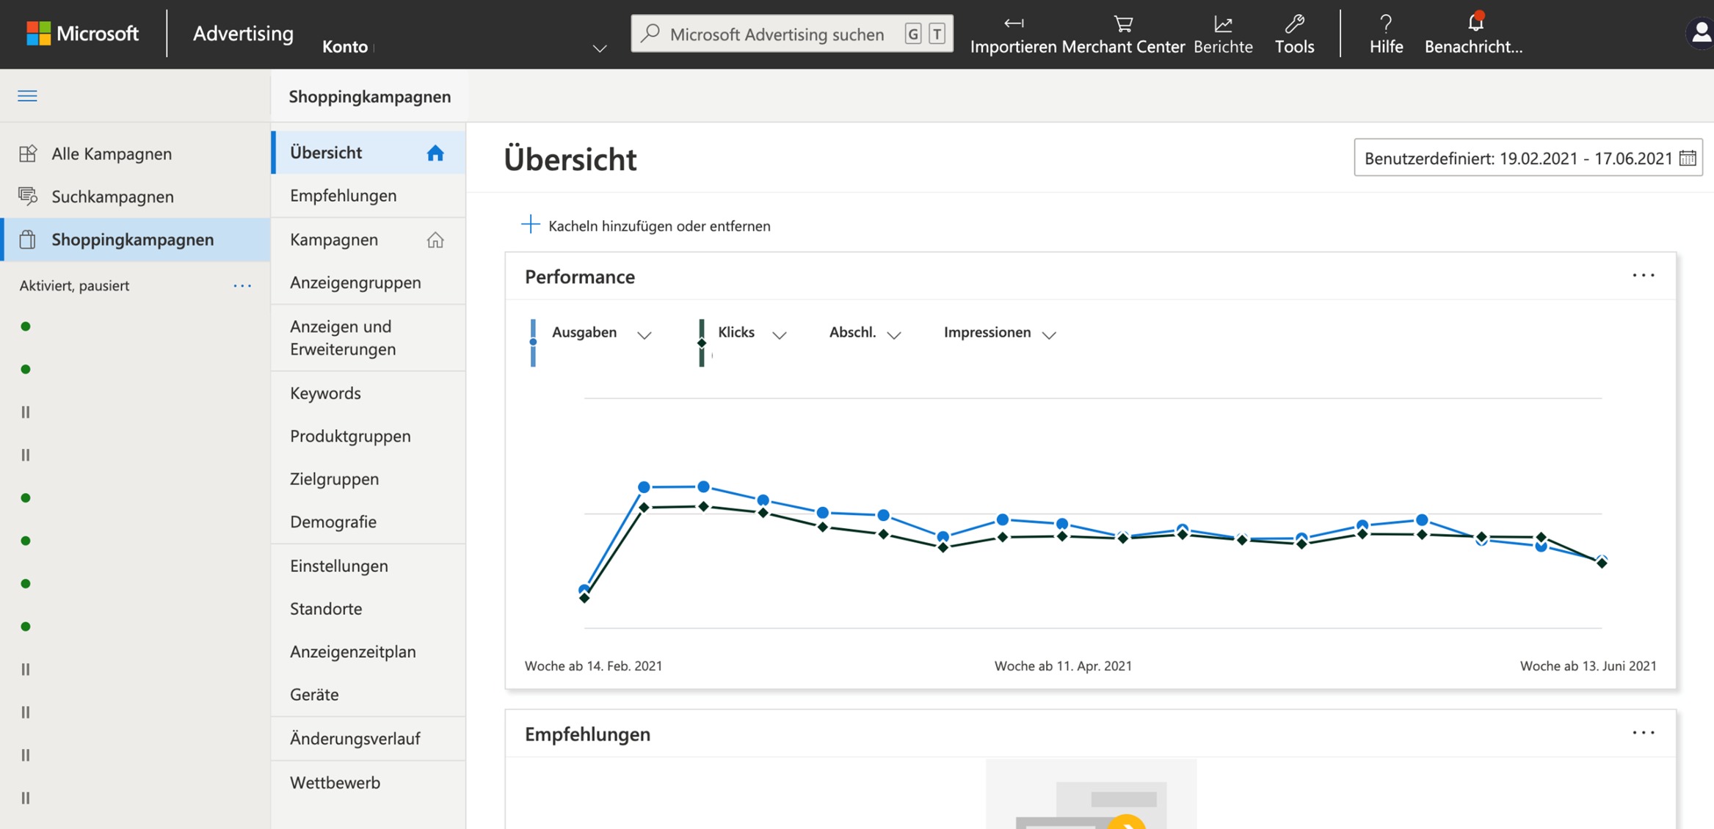Click the Shoppingkampagnen bag icon
The width and height of the screenshot is (1714, 829).
pyautogui.click(x=28, y=239)
